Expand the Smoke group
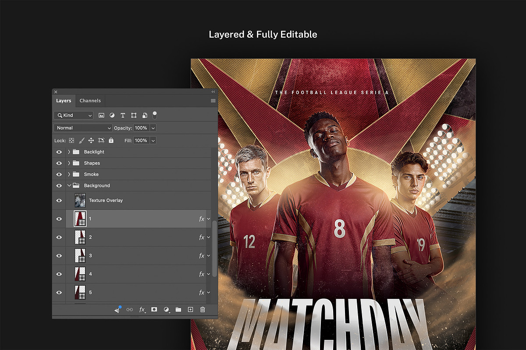 coord(69,174)
